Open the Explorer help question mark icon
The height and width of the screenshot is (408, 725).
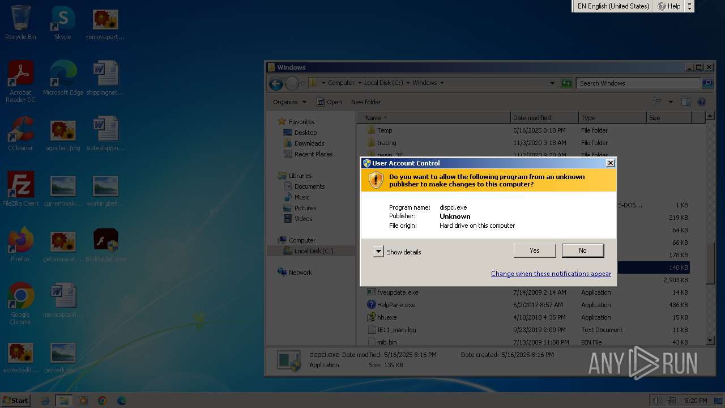[702, 102]
